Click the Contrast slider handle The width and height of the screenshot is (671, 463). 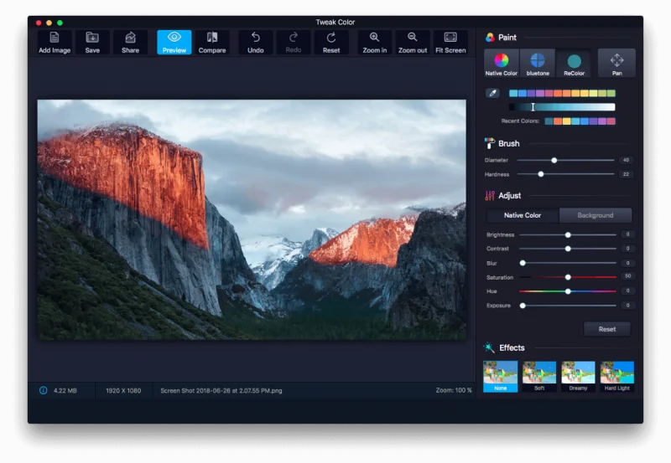pos(568,249)
